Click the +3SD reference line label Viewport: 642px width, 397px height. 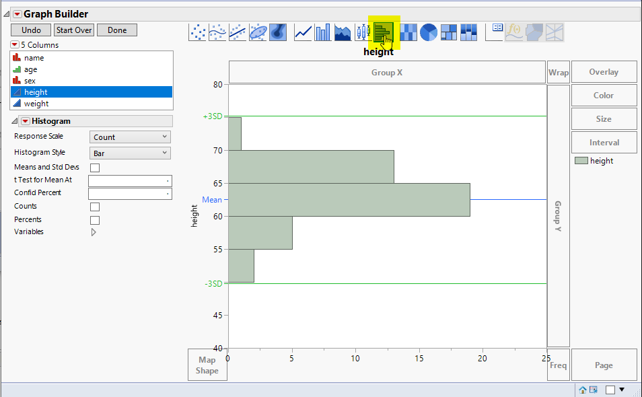coord(213,116)
